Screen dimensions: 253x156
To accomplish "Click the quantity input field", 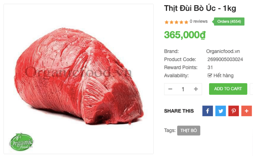I will (x=183, y=89).
